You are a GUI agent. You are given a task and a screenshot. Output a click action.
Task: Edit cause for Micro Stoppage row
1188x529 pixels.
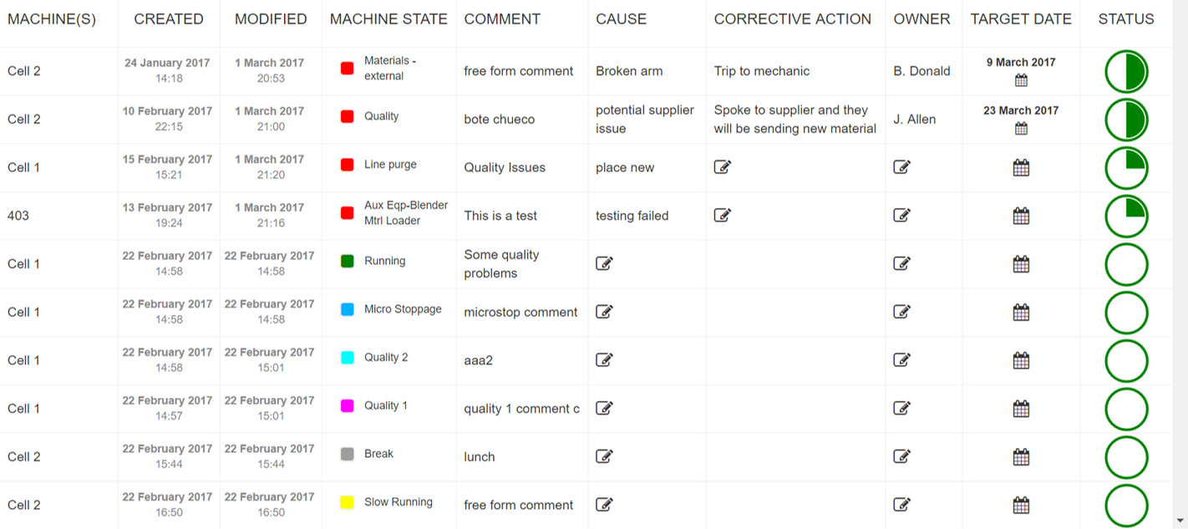pos(604,312)
